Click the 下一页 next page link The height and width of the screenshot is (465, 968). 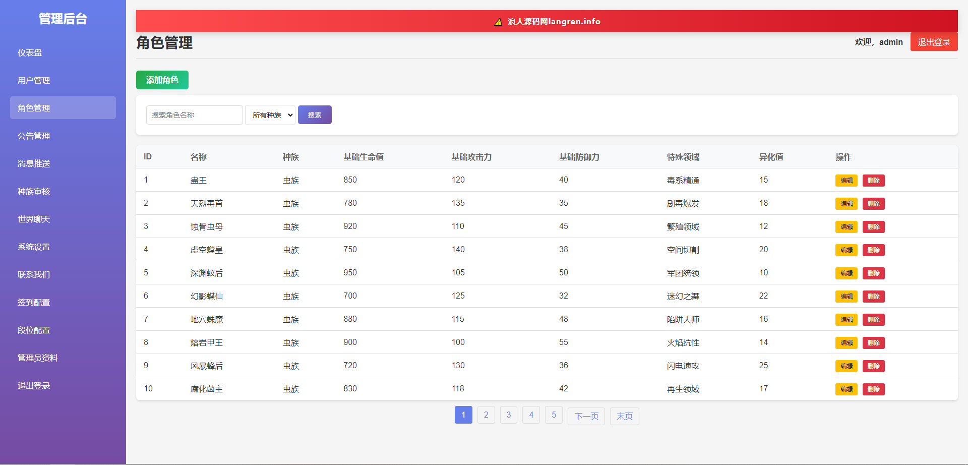tap(586, 416)
